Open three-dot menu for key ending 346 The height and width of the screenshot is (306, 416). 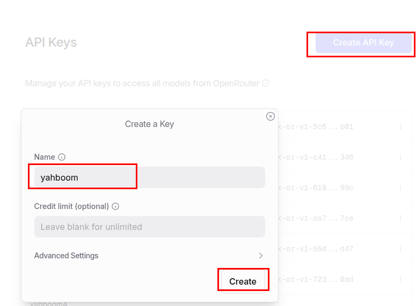point(400,157)
